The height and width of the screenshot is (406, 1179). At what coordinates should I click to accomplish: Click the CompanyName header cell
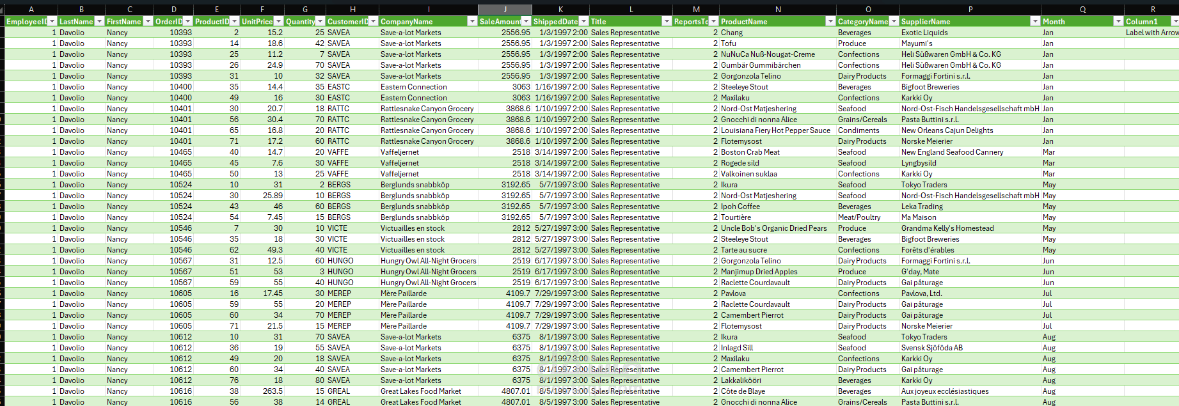click(x=428, y=21)
